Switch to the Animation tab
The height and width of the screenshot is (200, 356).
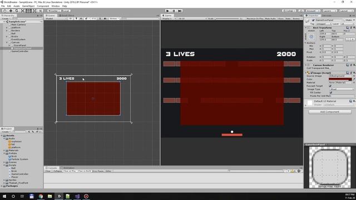pyautogui.click(x=68, y=168)
